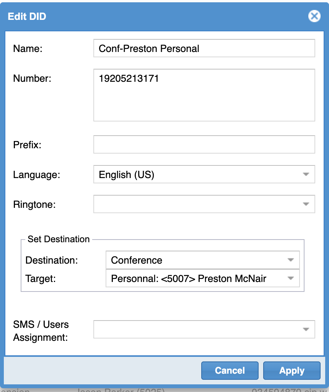329x392 pixels.
Task: Click the "Target:" label
Action: pyautogui.click(x=41, y=279)
